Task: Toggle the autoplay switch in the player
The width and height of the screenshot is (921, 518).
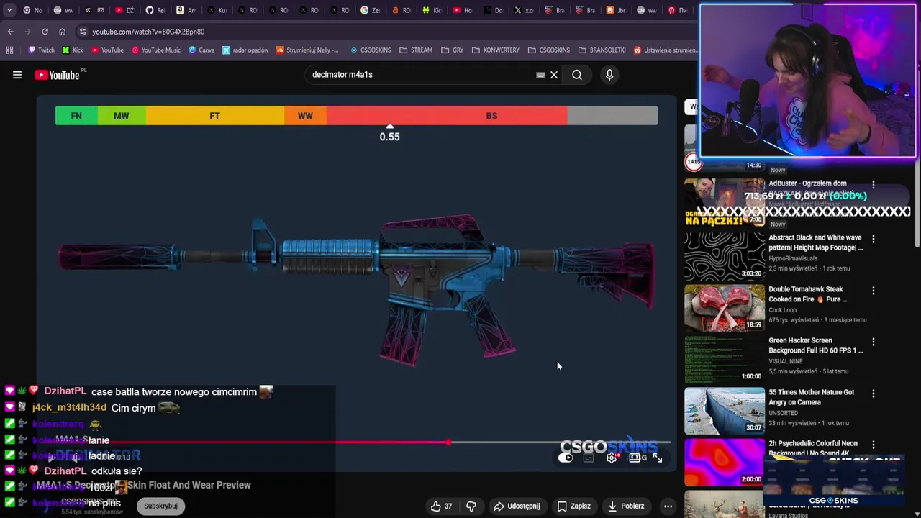Action: point(566,458)
